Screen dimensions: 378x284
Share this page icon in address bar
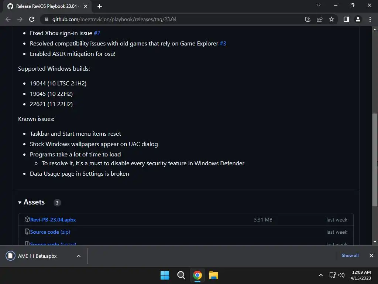320,19
